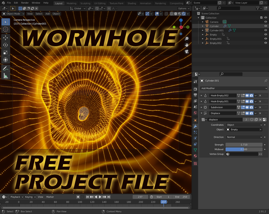This screenshot has height=214, width=269.
Task: Play the animation forward
Action: [100, 197]
